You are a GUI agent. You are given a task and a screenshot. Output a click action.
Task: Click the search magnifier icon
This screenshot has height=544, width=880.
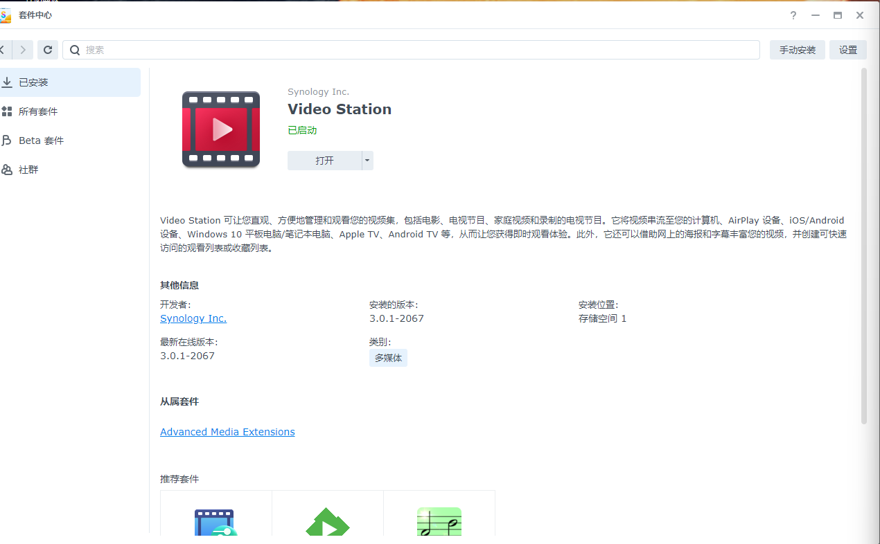(x=75, y=50)
